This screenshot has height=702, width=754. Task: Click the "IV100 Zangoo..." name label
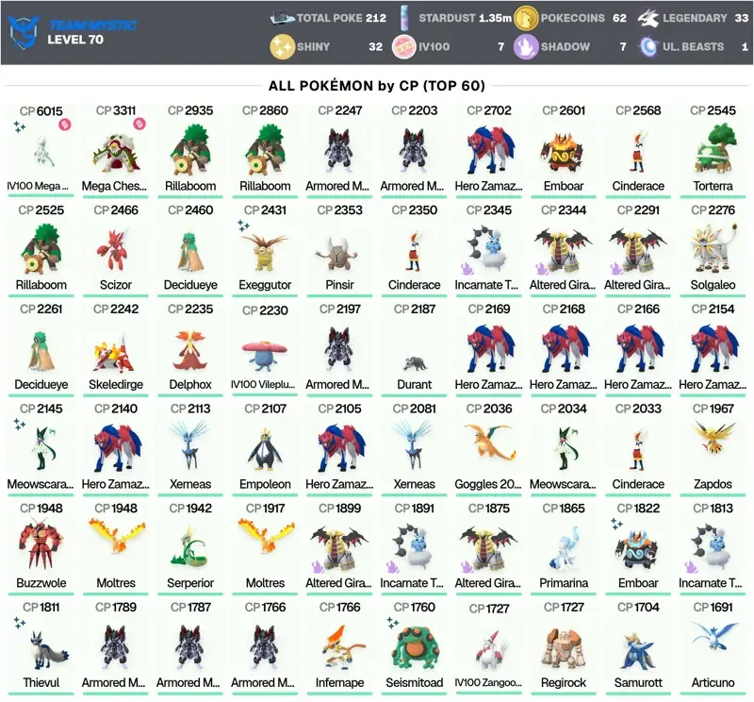click(488, 683)
